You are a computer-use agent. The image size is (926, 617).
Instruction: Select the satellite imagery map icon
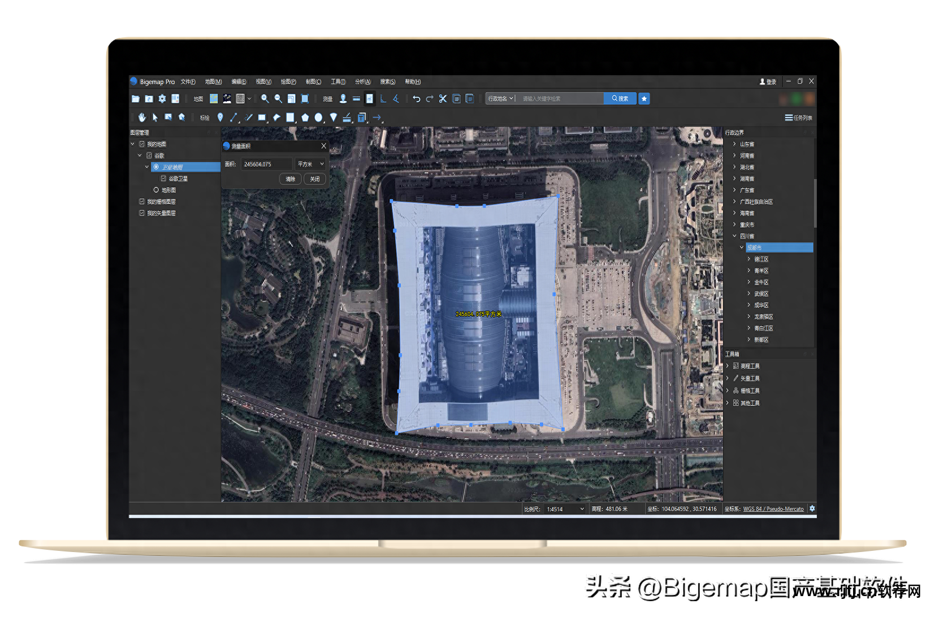tap(227, 99)
